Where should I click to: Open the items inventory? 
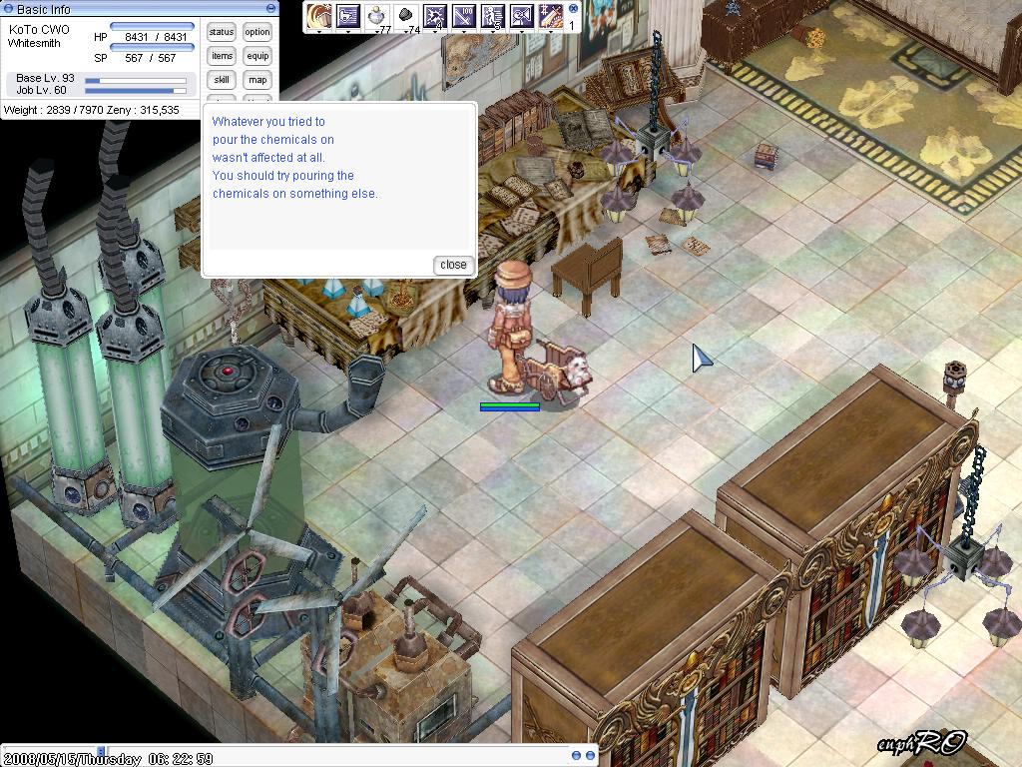[x=221, y=56]
